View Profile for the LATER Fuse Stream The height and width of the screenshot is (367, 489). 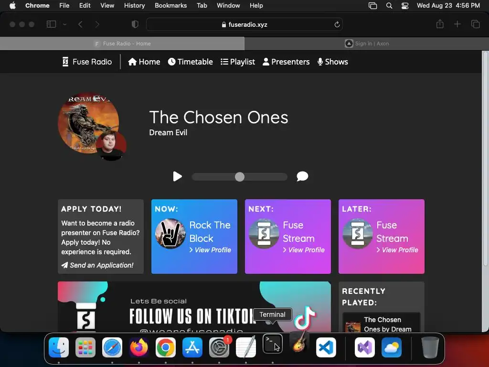[397, 250]
